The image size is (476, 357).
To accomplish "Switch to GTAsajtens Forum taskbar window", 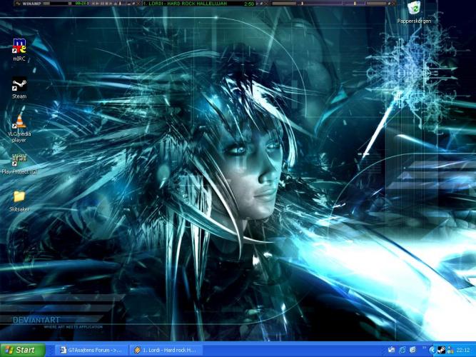I will [93, 350].
